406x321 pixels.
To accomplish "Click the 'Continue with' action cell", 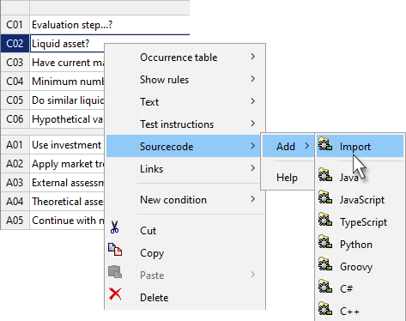I will click(x=67, y=221).
